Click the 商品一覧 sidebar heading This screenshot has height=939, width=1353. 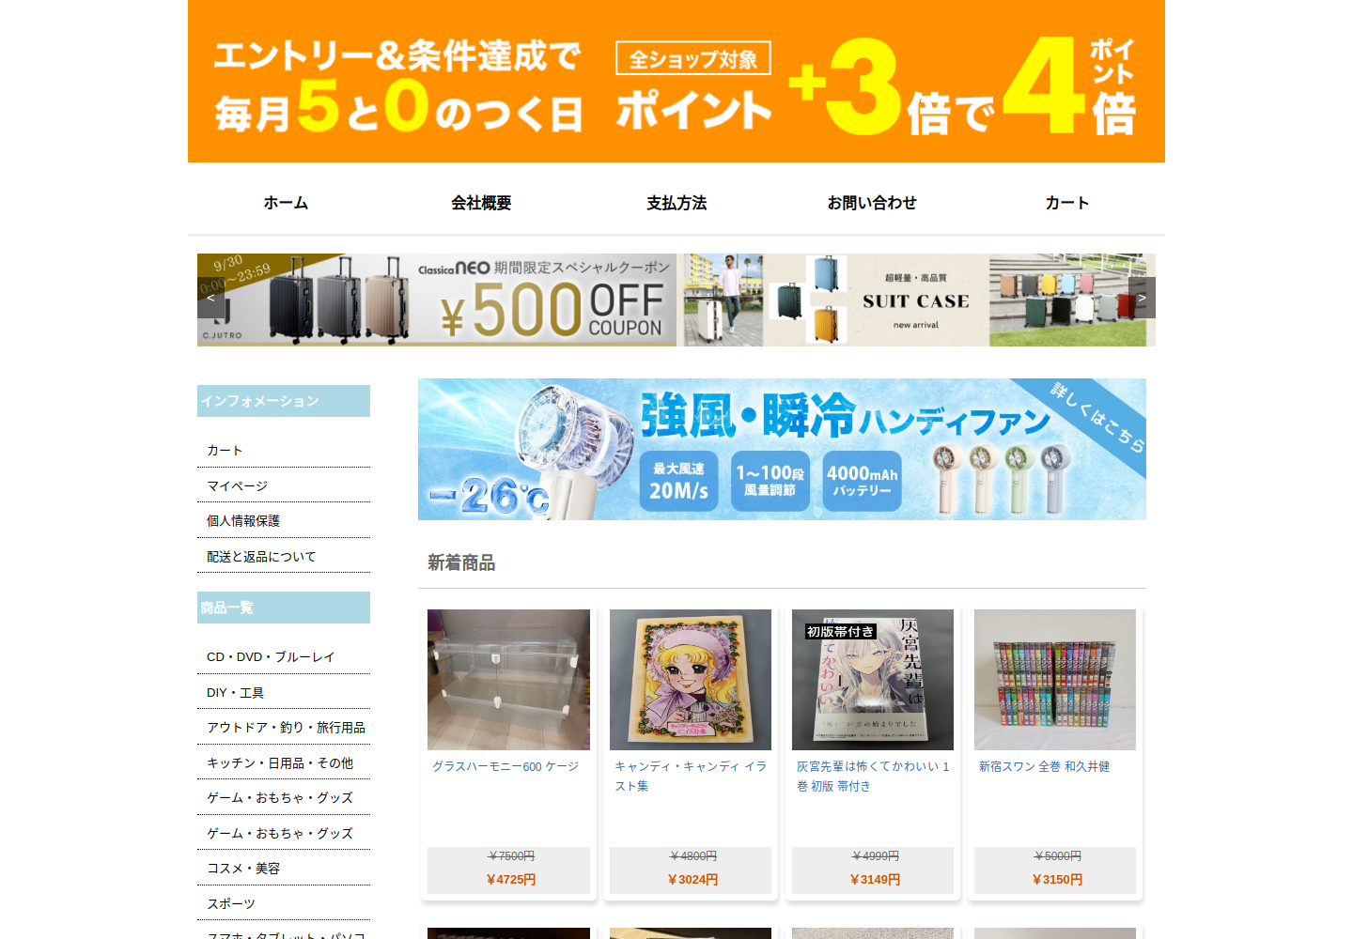(x=284, y=608)
